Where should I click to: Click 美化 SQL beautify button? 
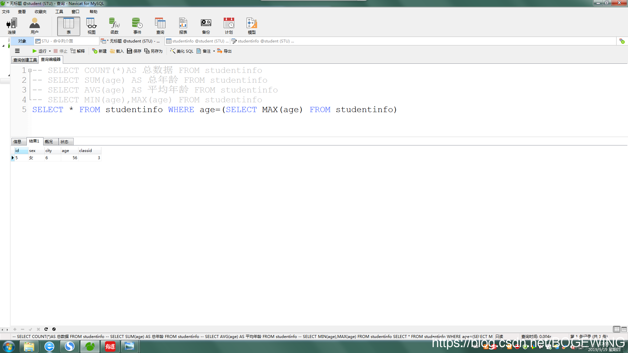click(x=182, y=51)
